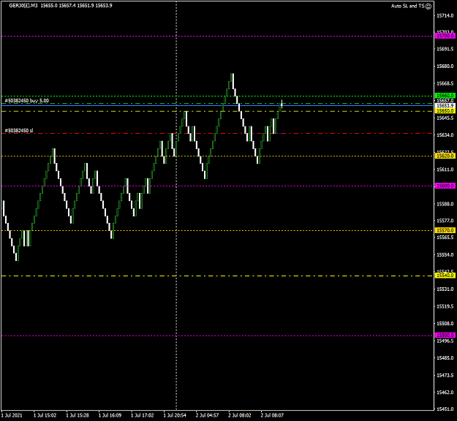Viewport: 457px width, 421px height.
Task: Click the yellow 15540.0 price tag
Action: (x=445, y=276)
